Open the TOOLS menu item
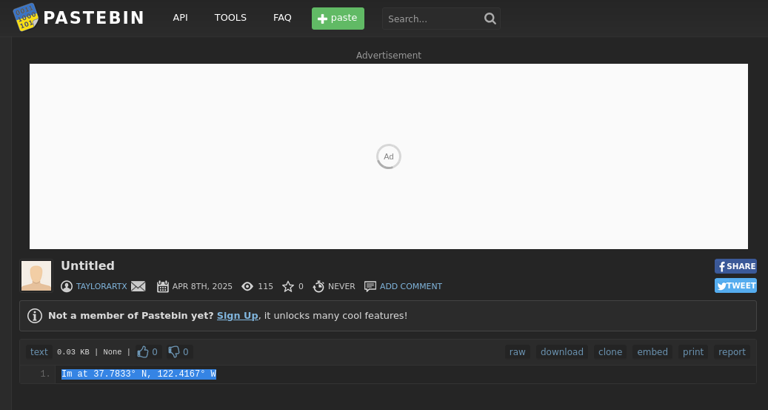 point(230,18)
